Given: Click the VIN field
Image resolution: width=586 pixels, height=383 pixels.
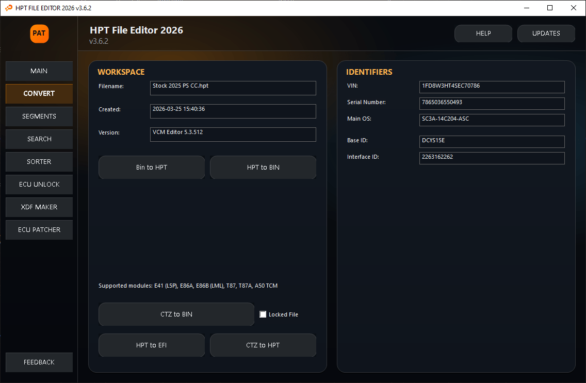Looking at the screenshot, I should coord(492,87).
